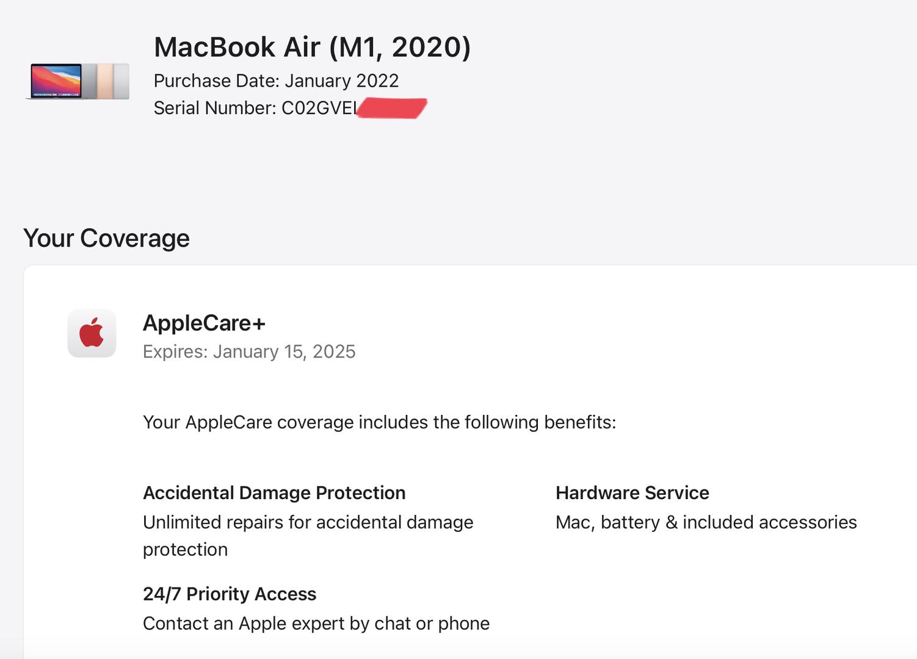Select the MacBook Air (M1, 2020) title

(x=312, y=47)
